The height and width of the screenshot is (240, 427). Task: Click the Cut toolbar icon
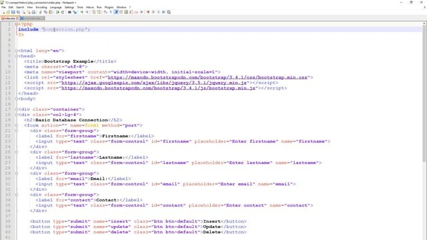point(40,12)
